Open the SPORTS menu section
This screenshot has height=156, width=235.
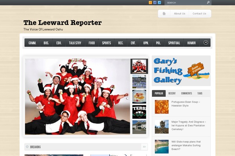tap(107, 43)
